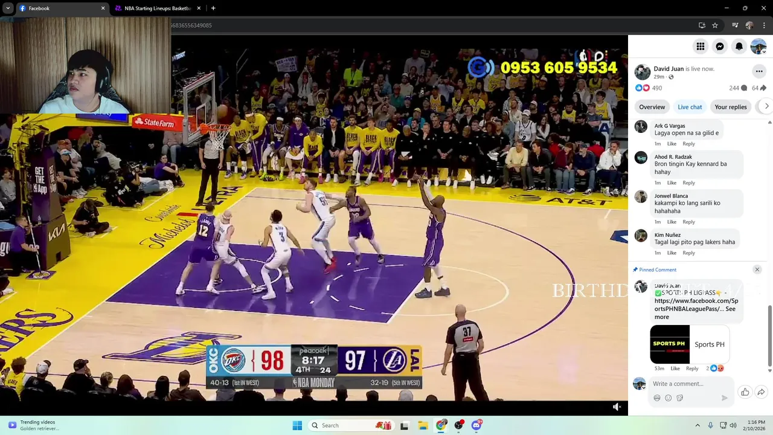Screen dimensions: 773x435
Task: Send the comment with the arrow icon
Action: pos(725,398)
